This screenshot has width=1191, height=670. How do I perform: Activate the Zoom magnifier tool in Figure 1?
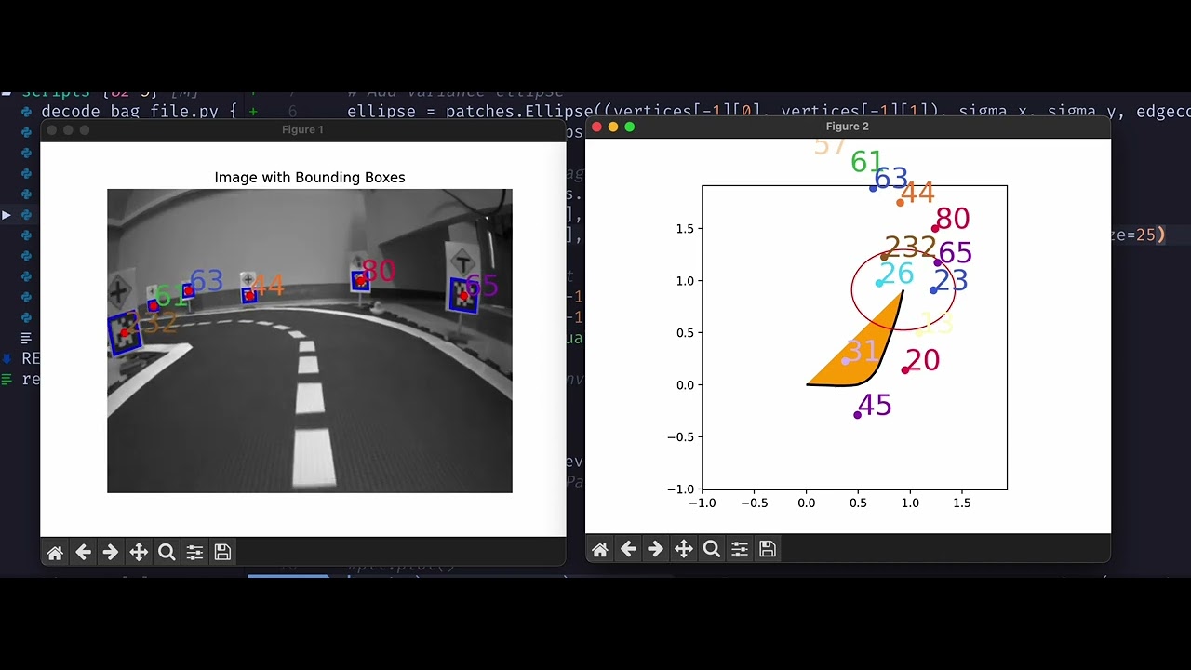tap(167, 553)
